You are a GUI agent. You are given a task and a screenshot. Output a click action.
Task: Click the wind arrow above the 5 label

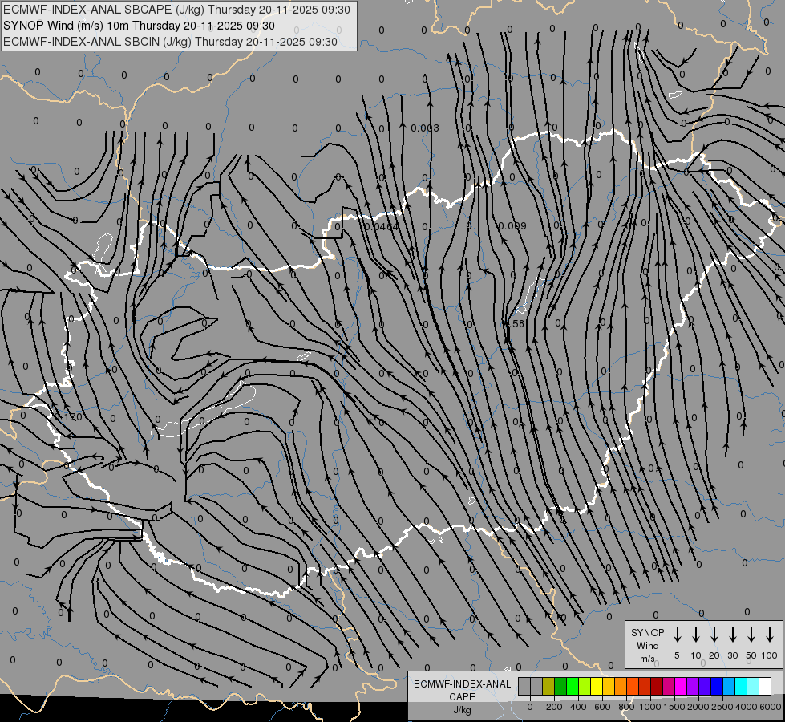point(677,635)
